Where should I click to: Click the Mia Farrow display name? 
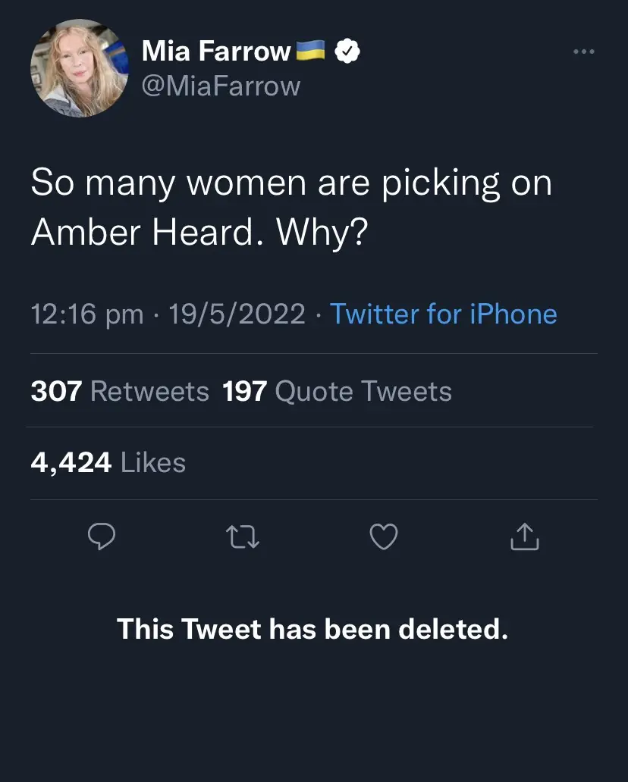(216, 52)
